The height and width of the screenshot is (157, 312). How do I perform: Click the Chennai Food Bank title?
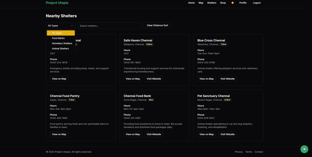[137, 96]
